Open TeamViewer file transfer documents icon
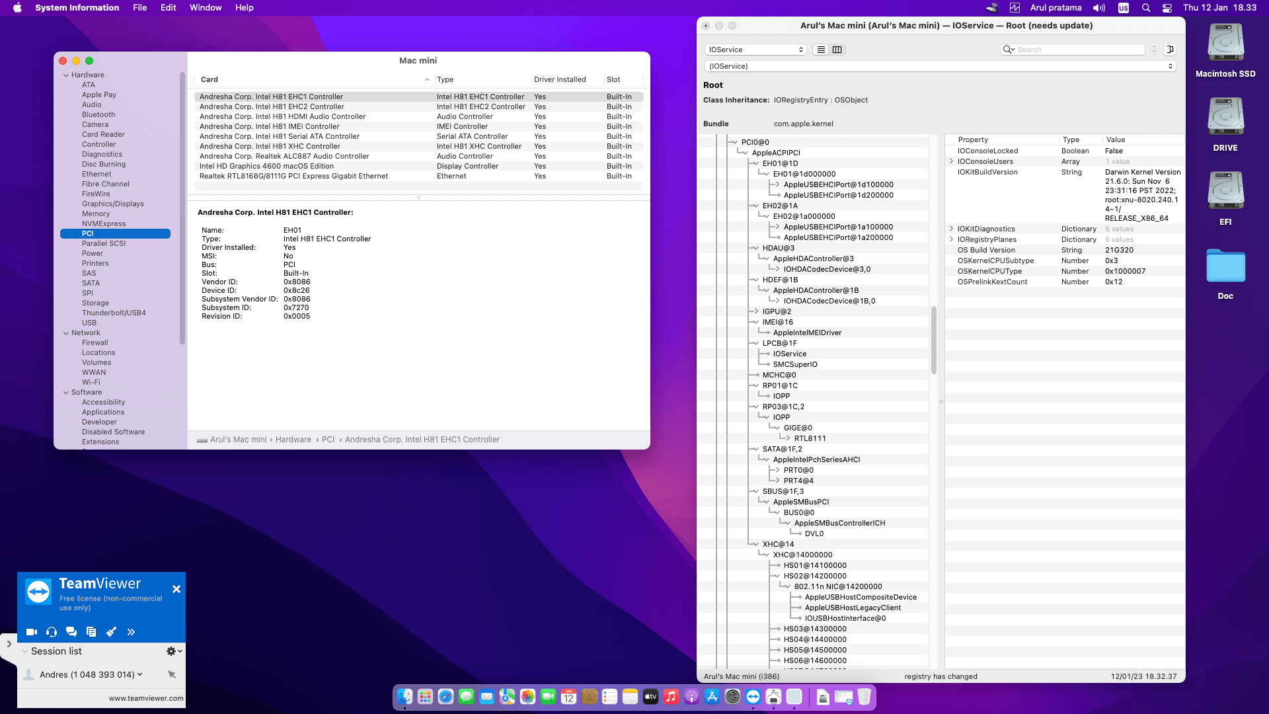This screenshot has width=1269, height=714. (91, 632)
